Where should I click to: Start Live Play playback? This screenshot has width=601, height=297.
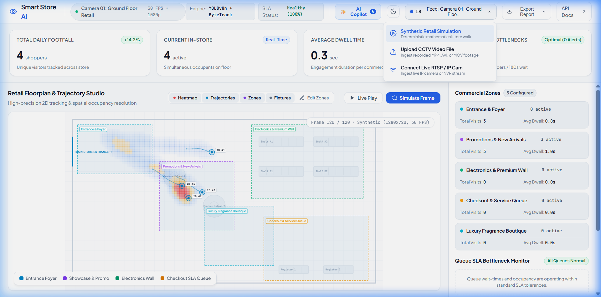click(x=363, y=98)
